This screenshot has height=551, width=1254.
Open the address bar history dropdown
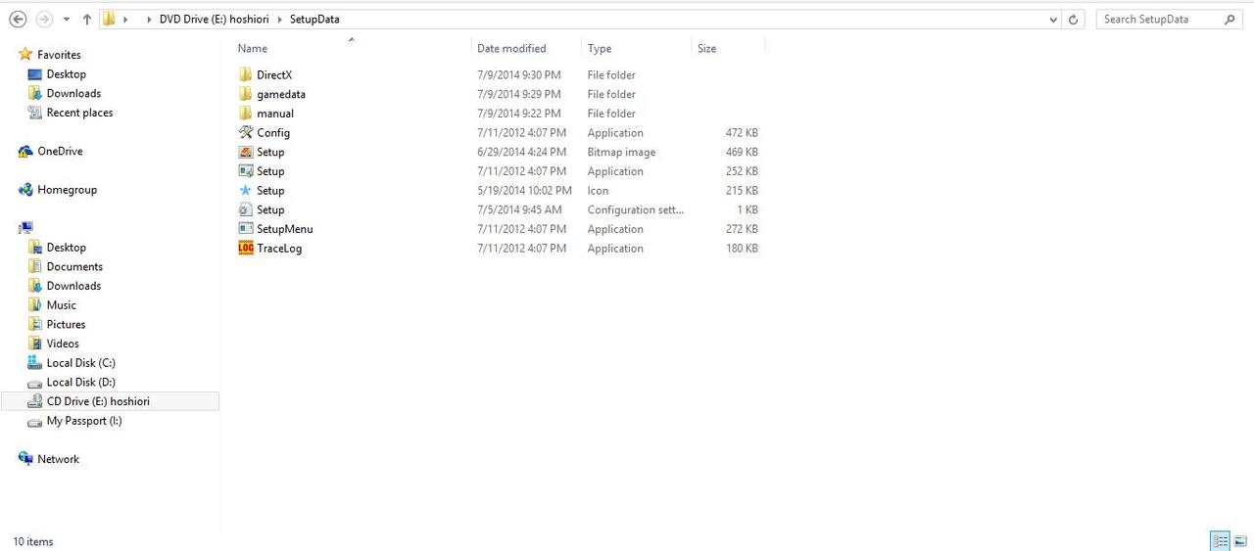click(x=1053, y=20)
